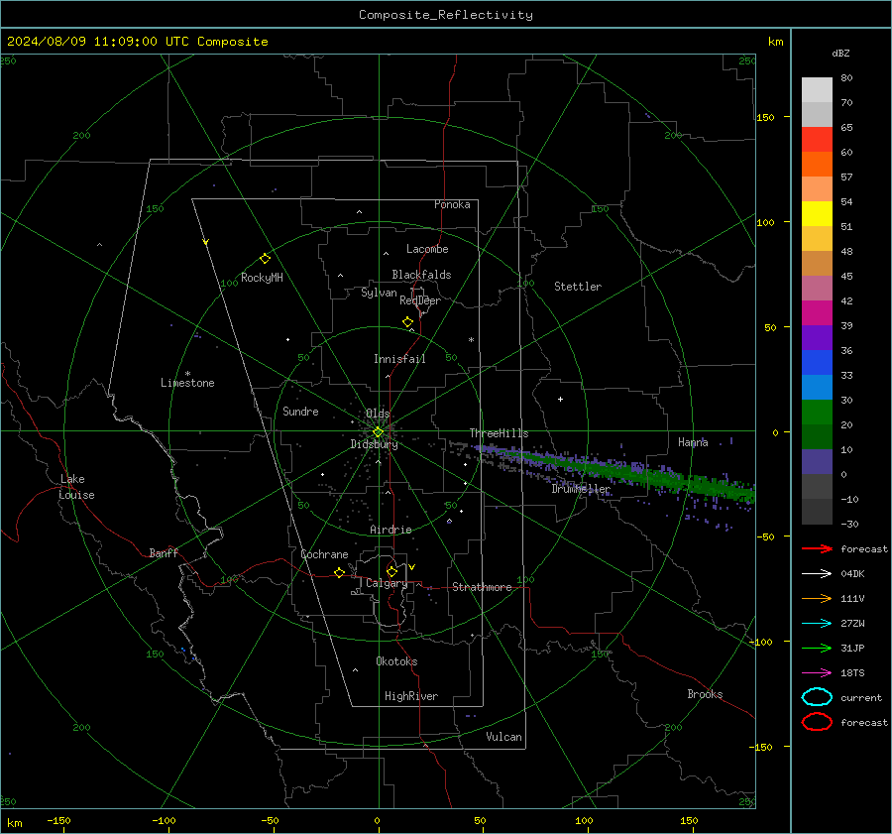Click the Composite_Reflectivity title
The image size is (892, 834).
click(x=445, y=15)
